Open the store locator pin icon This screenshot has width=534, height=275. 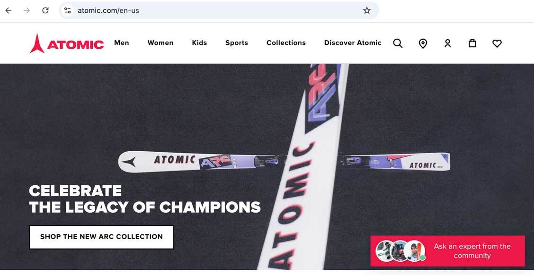pyautogui.click(x=423, y=43)
